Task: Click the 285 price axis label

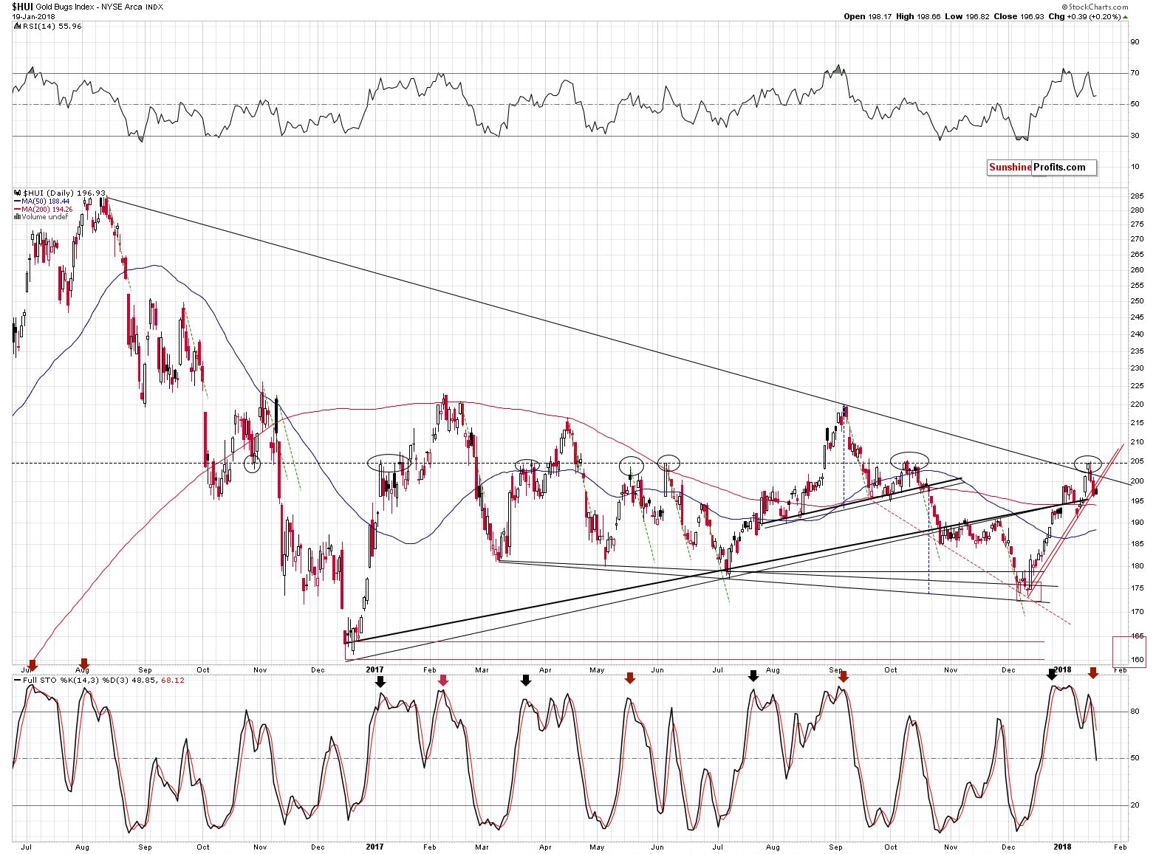Action: [1138, 196]
